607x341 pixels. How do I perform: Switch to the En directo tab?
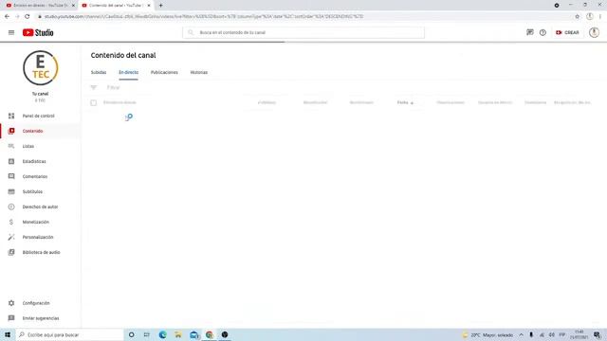tap(129, 72)
